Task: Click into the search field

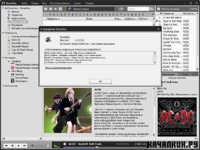Action: pyautogui.click(x=138, y=9)
